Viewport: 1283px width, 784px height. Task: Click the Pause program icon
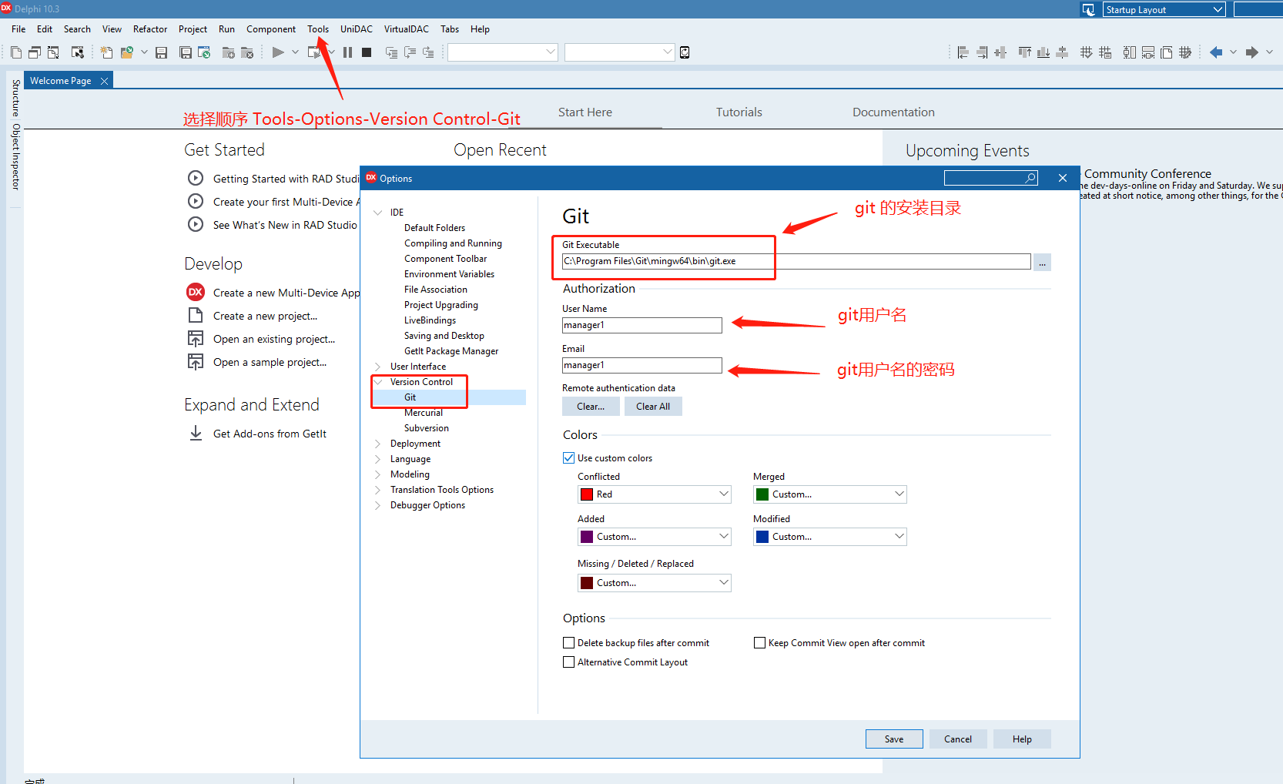(x=347, y=52)
